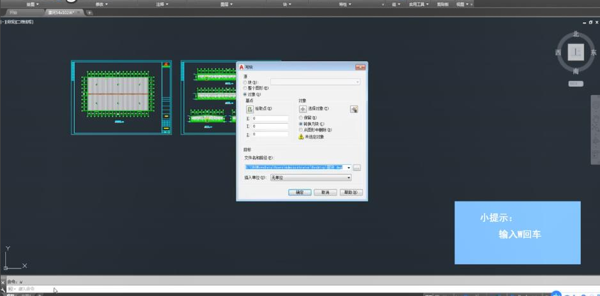The image size is (600, 296).
Task: Select the 从图形中删除 delete from drawing radio
Action: click(301, 129)
